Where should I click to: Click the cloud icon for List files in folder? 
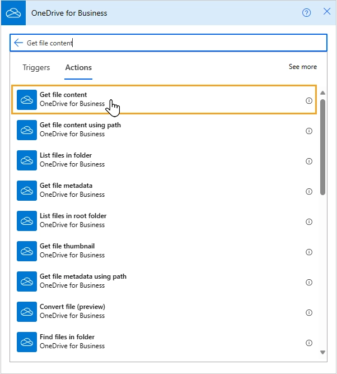27,160
